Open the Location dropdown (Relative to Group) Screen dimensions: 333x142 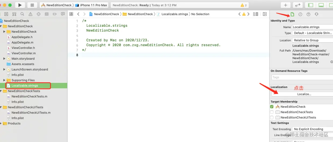click(x=313, y=40)
